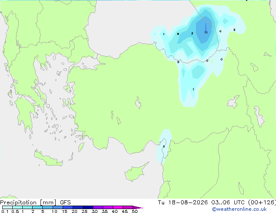Click the legend label '25'

click(x=84, y=211)
